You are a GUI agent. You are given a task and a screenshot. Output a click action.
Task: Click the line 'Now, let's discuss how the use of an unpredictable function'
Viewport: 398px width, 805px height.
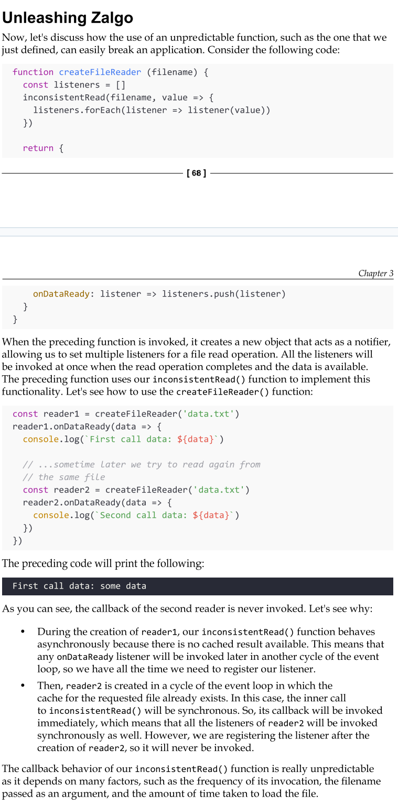(195, 38)
